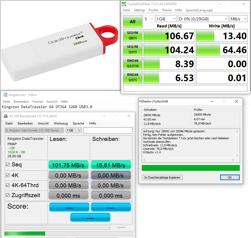Click the empty text field beside 1 GB dropdown
Screen dimensions: 251x238
pyautogui.click(x=108, y=130)
